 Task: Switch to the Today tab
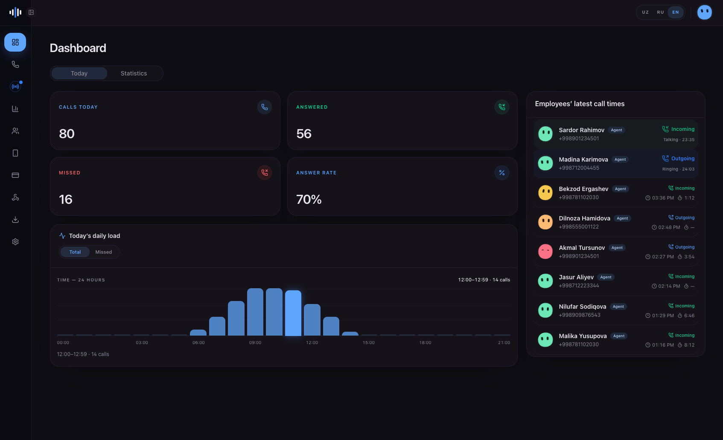tap(79, 73)
